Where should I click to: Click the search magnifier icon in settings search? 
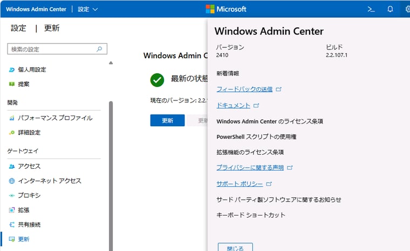(99, 49)
